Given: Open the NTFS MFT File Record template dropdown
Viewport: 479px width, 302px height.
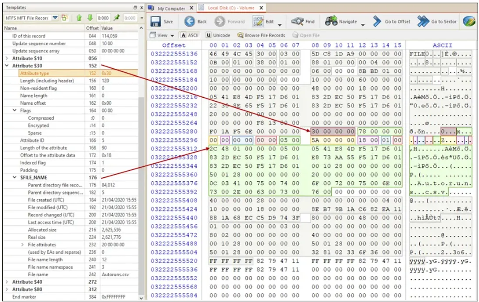Looking at the screenshot, I should [55, 18].
